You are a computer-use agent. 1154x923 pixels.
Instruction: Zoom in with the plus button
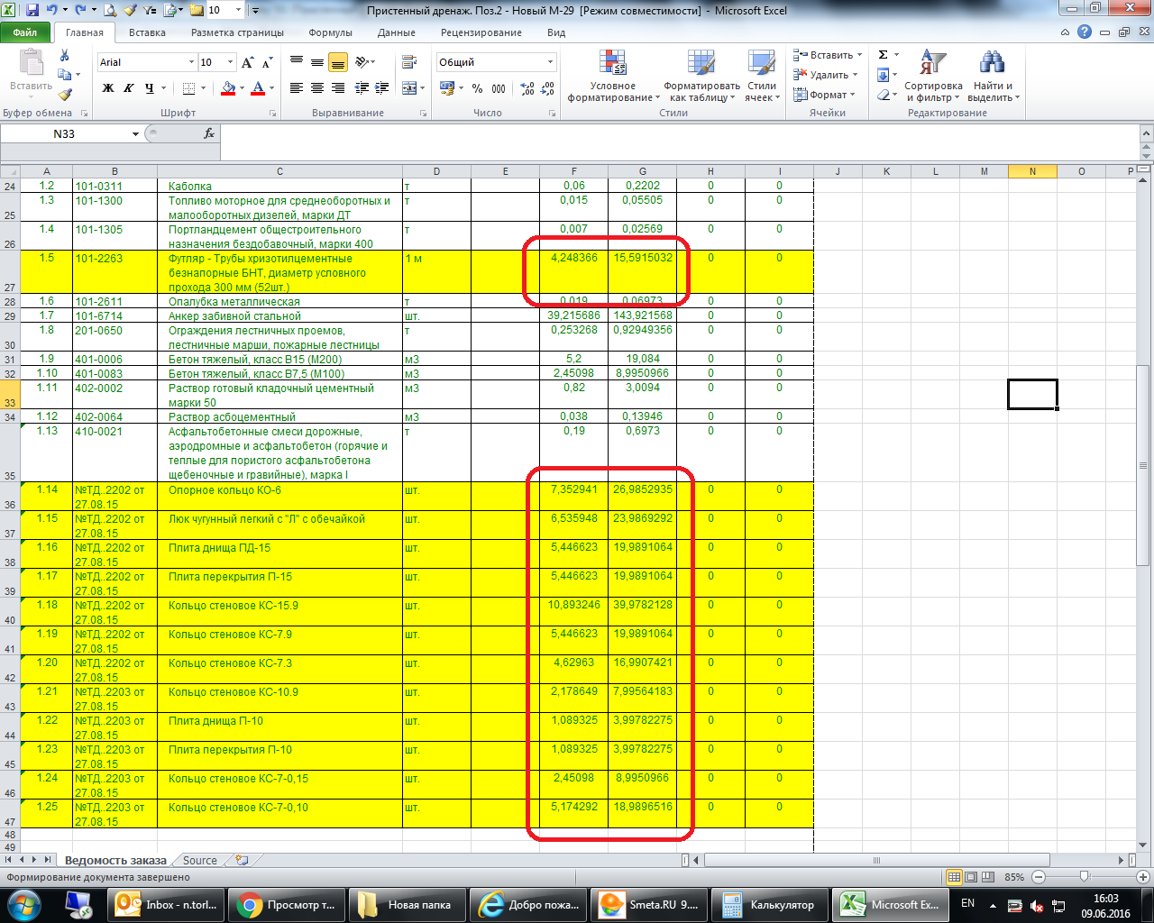coord(1143,877)
